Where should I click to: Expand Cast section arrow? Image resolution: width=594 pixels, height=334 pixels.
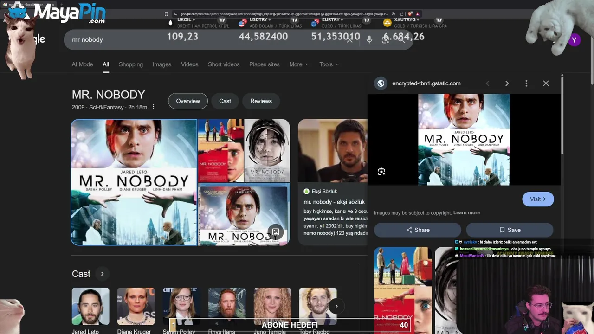point(102,274)
